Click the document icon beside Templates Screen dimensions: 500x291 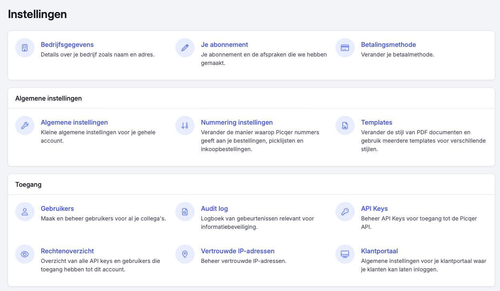(345, 125)
